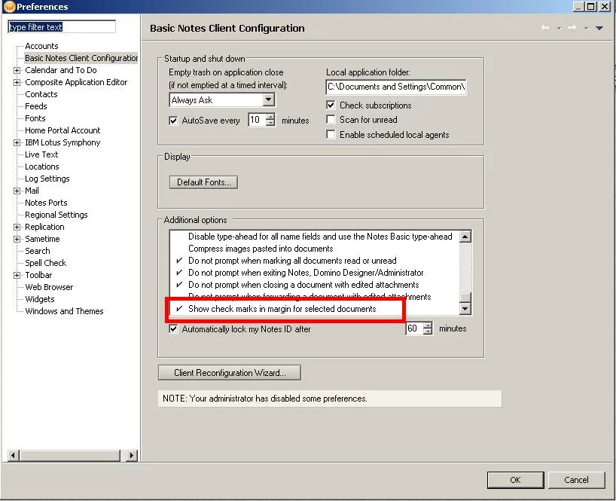
Task: Select Windows and Themes in the tree
Action: (64, 311)
